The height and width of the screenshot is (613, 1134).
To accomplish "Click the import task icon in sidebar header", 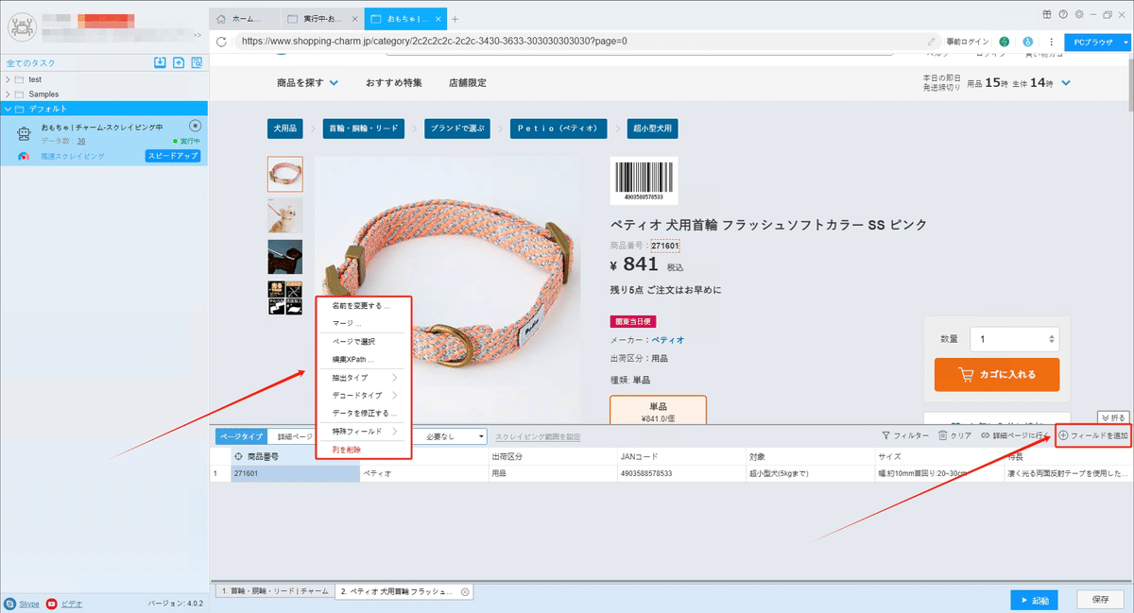I will coord(160,62).
